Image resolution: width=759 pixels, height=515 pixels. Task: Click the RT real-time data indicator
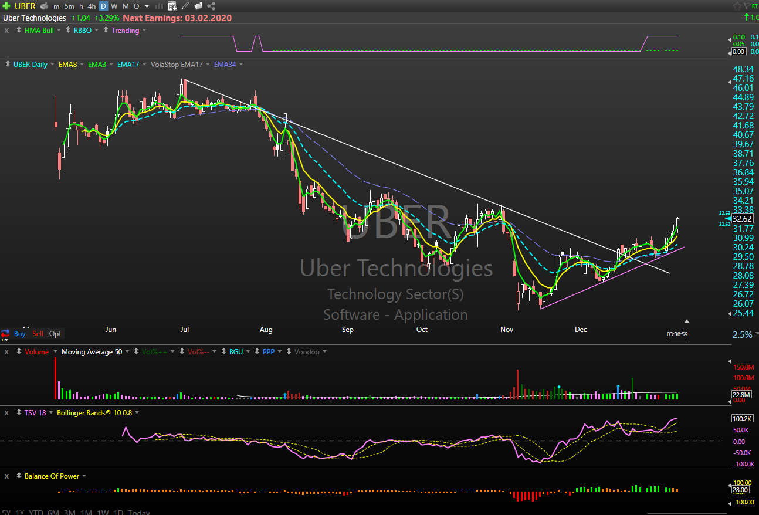(x=754, y=6)
